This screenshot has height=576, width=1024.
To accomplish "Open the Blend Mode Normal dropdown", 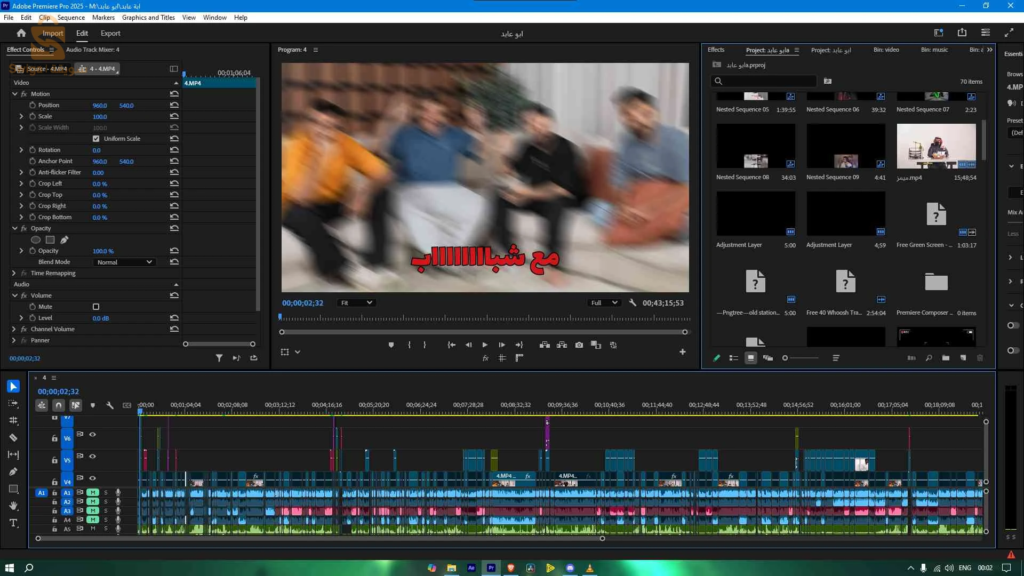I will pyautogui.click(x=124, y=262).
